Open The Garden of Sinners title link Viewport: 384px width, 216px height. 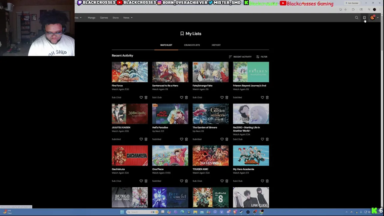click(205, 127)
